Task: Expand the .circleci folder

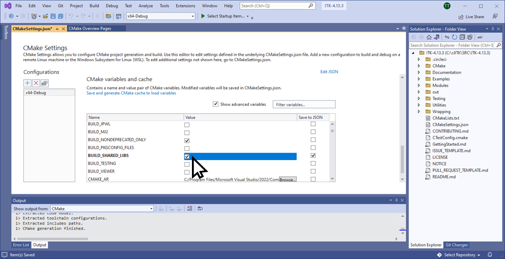Action: [419, 59]
